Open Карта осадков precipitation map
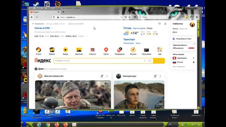226x127 pixels. pyautogui.click(x=139, y=28)
